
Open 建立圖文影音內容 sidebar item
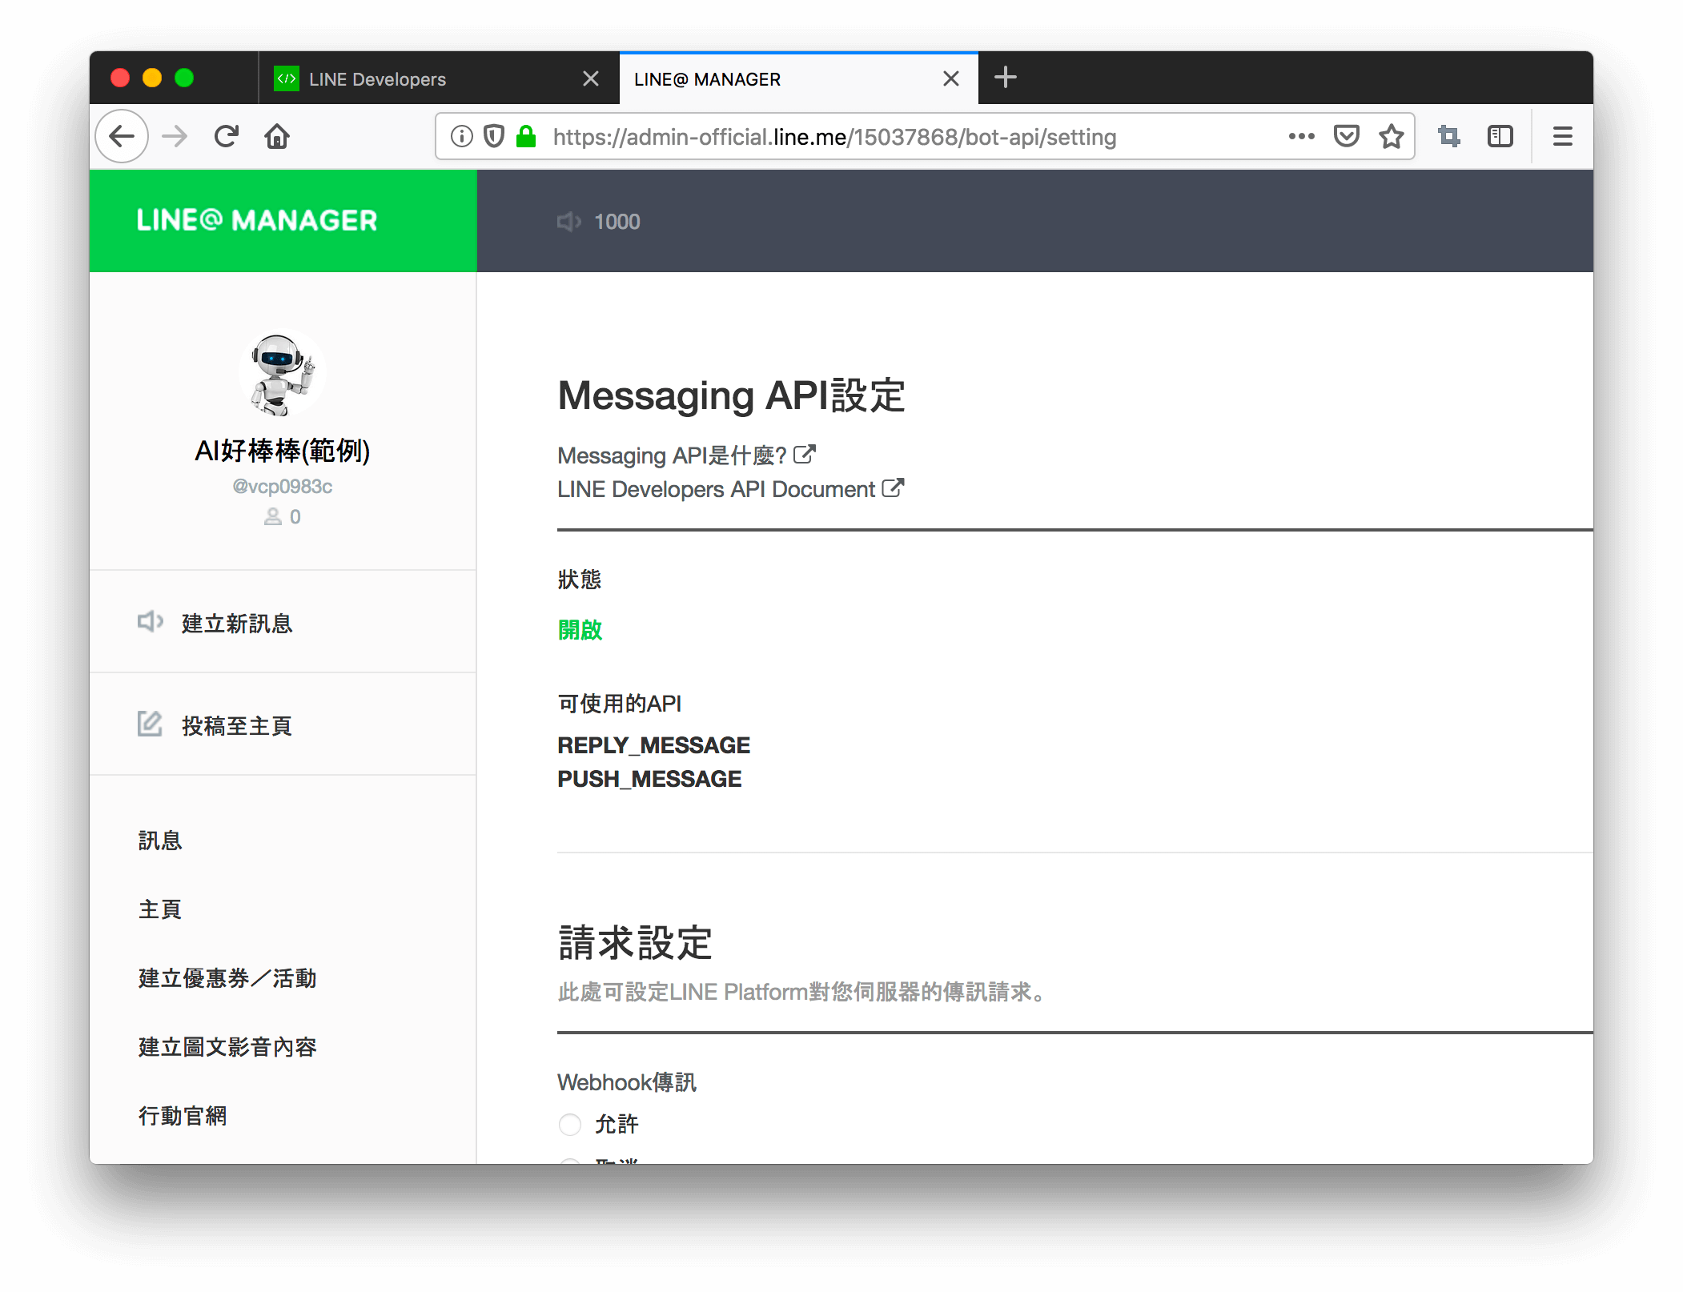click(x=227, y=1047)
